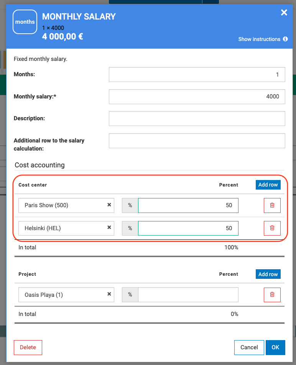Clear the Paris Show (500) selection
This screenshot has width=296, height=365.
(109, 205)
